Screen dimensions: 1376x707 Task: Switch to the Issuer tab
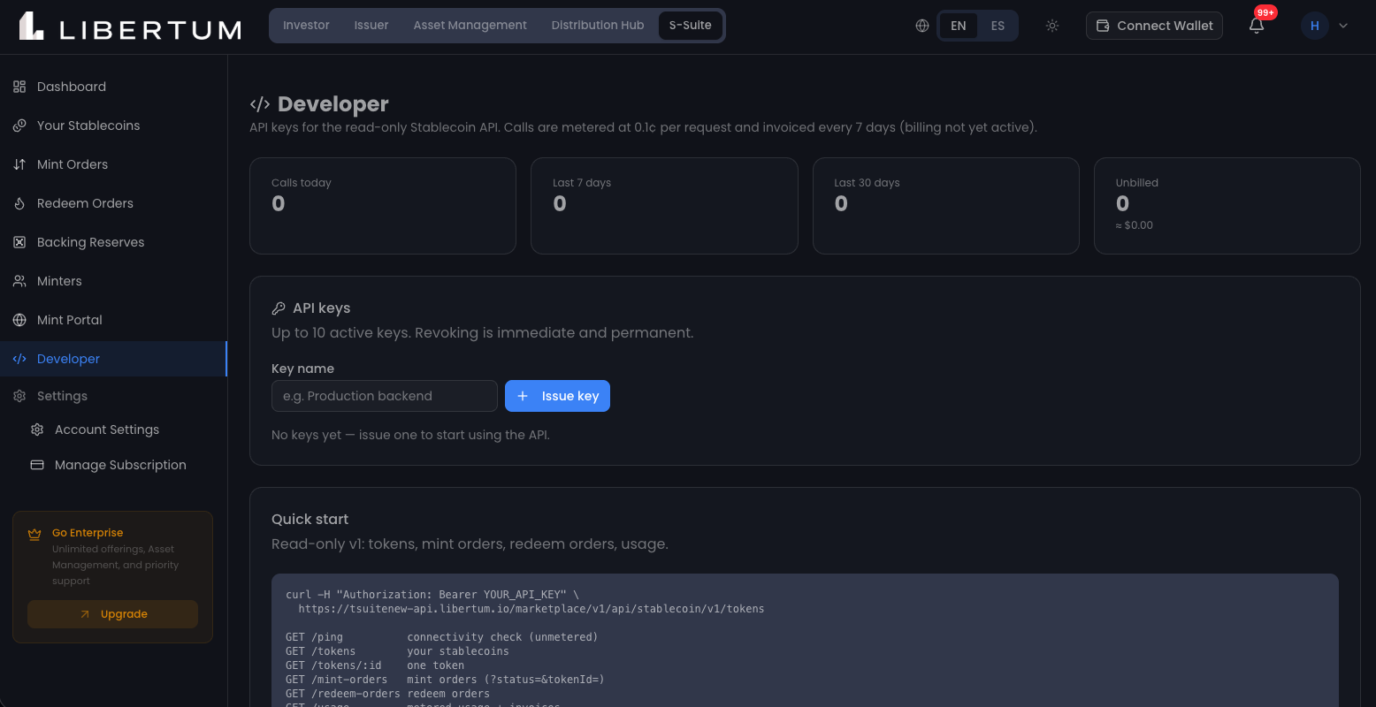point(371,26)
